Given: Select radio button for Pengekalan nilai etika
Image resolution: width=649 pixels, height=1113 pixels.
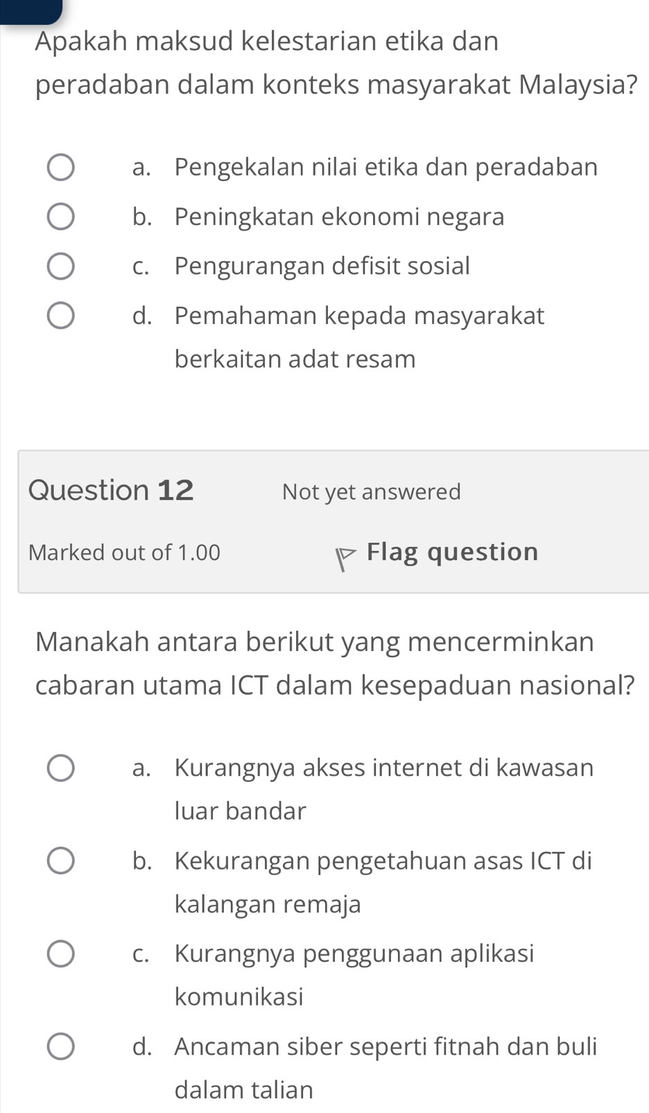Looking at the screenshot, I should (61, 168).
